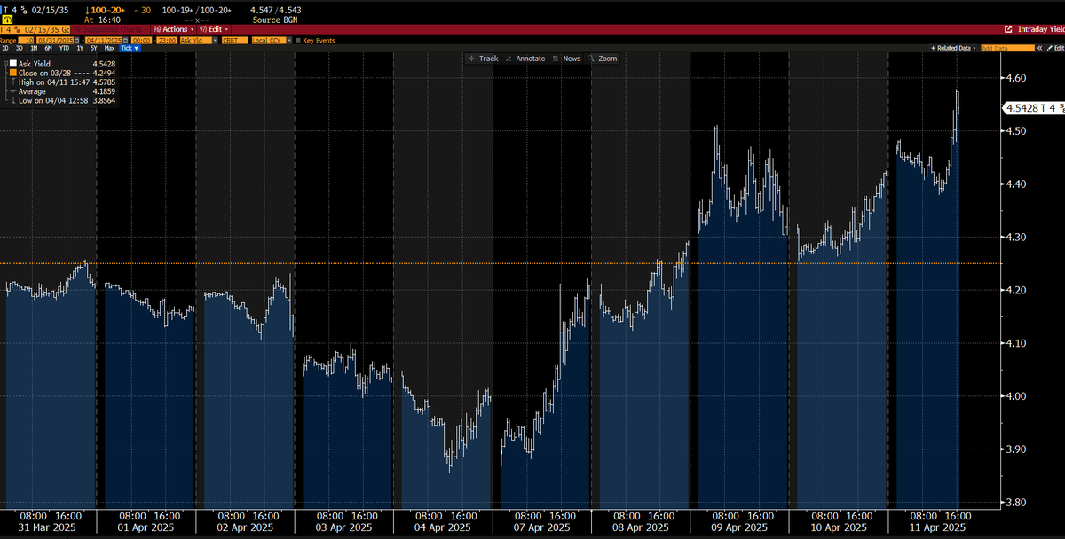Open the Suggested Charts dropdown
The width and height of the screenshot is (1065, 539).
click(x=111, y=29)
